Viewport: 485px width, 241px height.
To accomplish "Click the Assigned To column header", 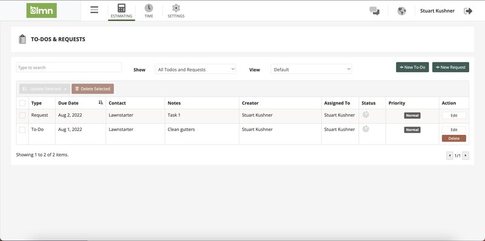I will pos(337,103).
